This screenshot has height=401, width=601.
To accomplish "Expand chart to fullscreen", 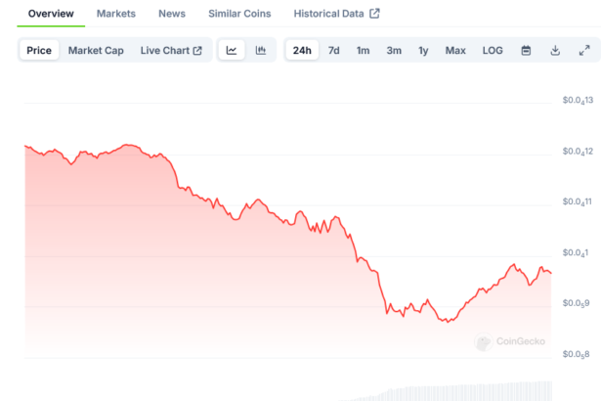I will pos(584,51).
